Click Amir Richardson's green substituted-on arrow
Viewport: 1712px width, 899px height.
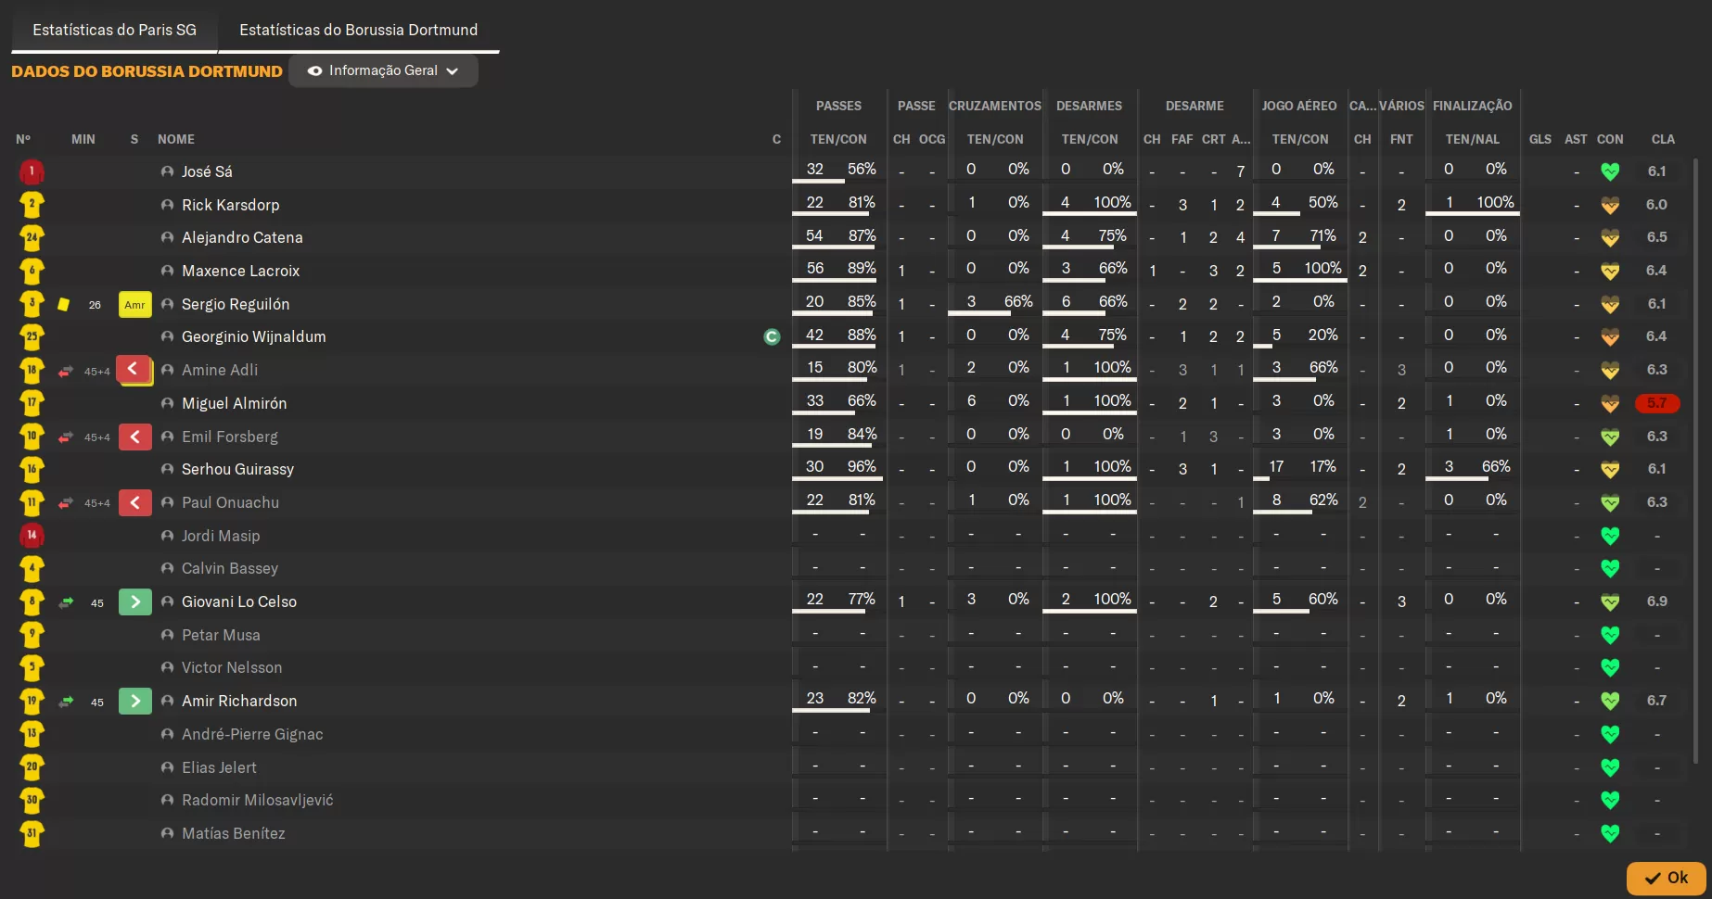click(134, 701)
